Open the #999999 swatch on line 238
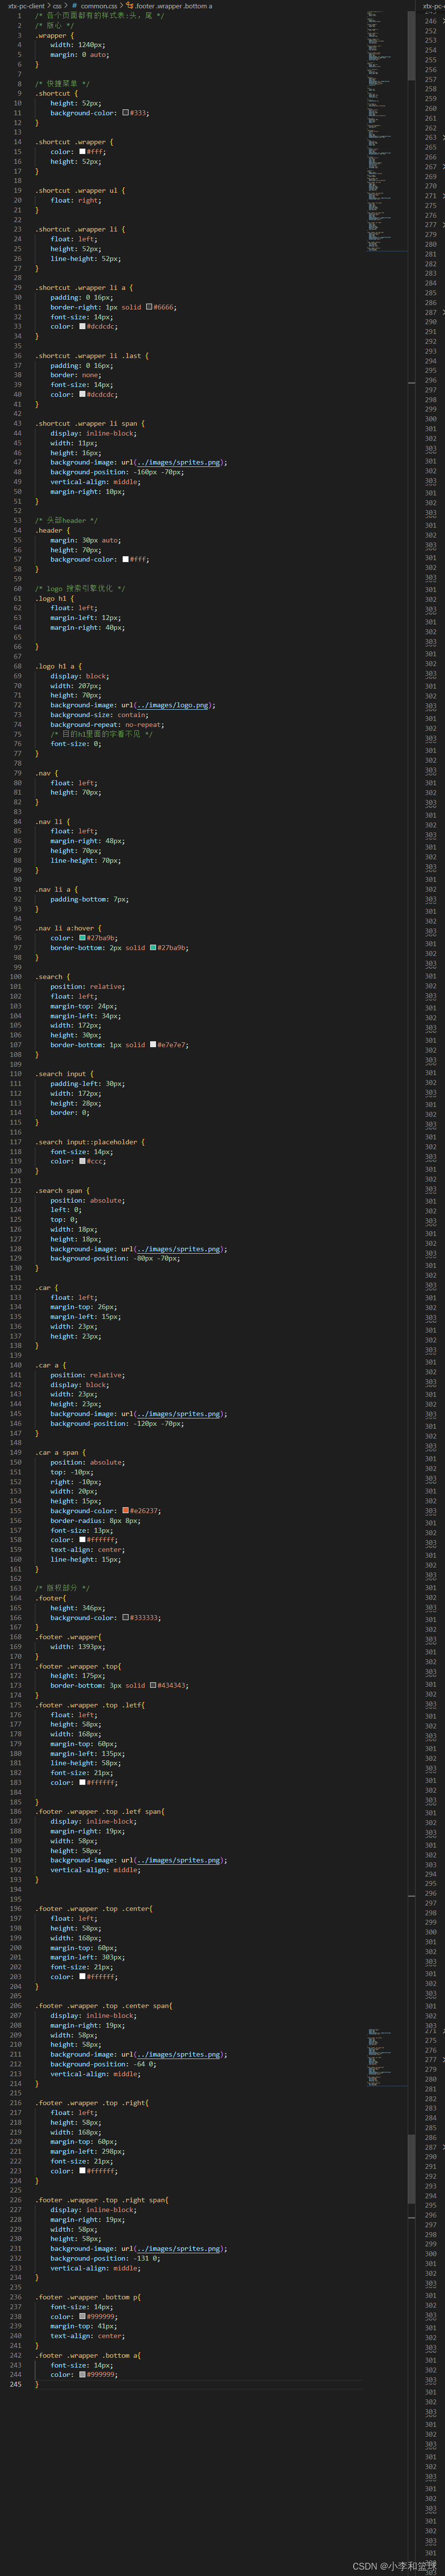 tap(82, 2316)
